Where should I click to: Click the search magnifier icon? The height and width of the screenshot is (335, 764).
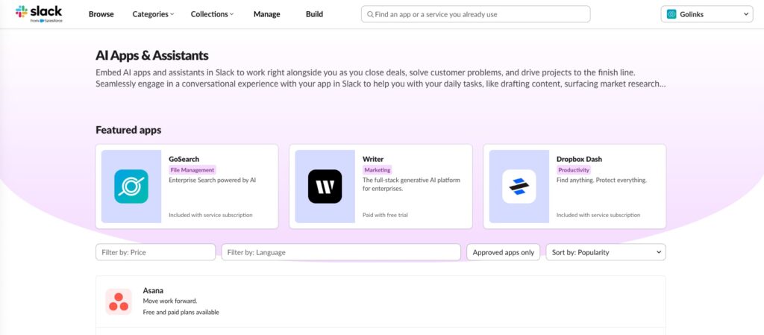(370, 14)
